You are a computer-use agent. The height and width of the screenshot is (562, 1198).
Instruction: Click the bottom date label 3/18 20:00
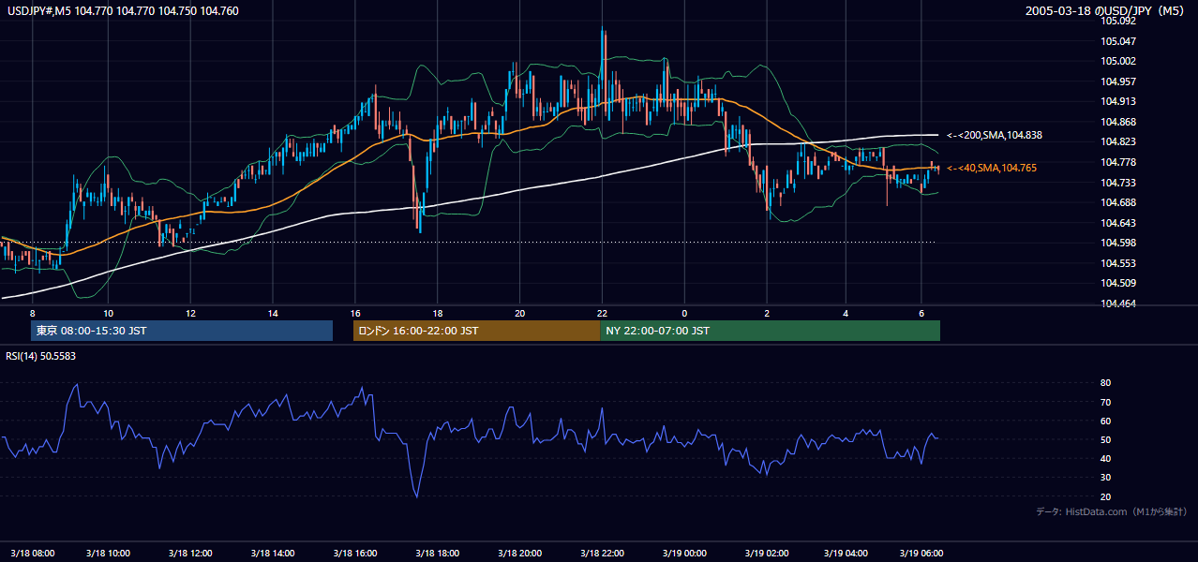click(x=520, y=553)
